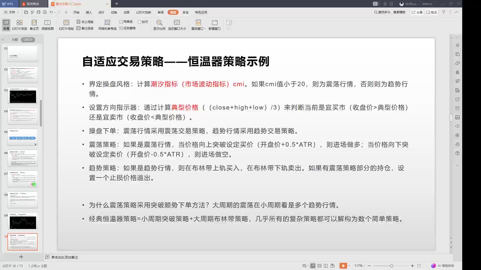The width and height of the screenshot is (481, 270).
Task: Click AI-智能排版 button in status bar
Action: 443,266
